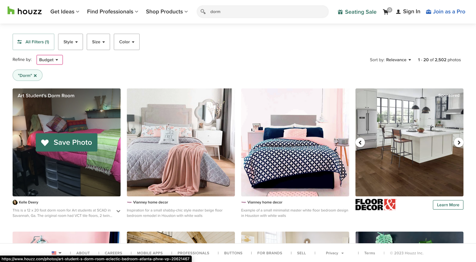Click the CAREERS footer link
The image size is (476, 262).
point(113,253)
